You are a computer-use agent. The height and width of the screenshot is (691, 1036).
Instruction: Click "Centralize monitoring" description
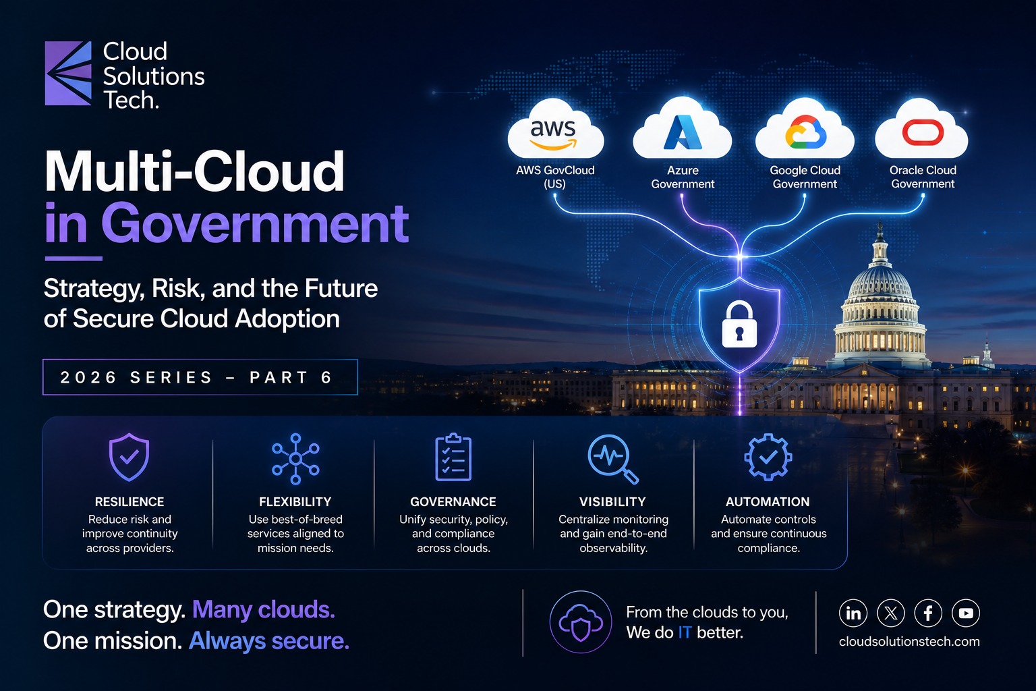pyautogui.click(x=613, y=534)
